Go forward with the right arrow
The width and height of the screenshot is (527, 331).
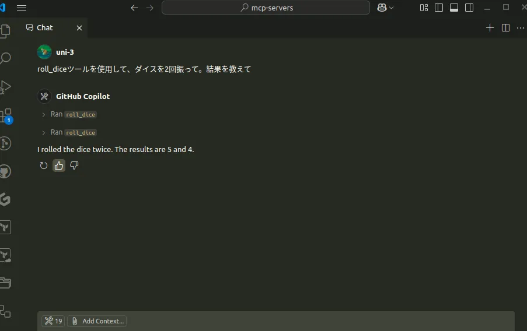click(x=150, y=8)
